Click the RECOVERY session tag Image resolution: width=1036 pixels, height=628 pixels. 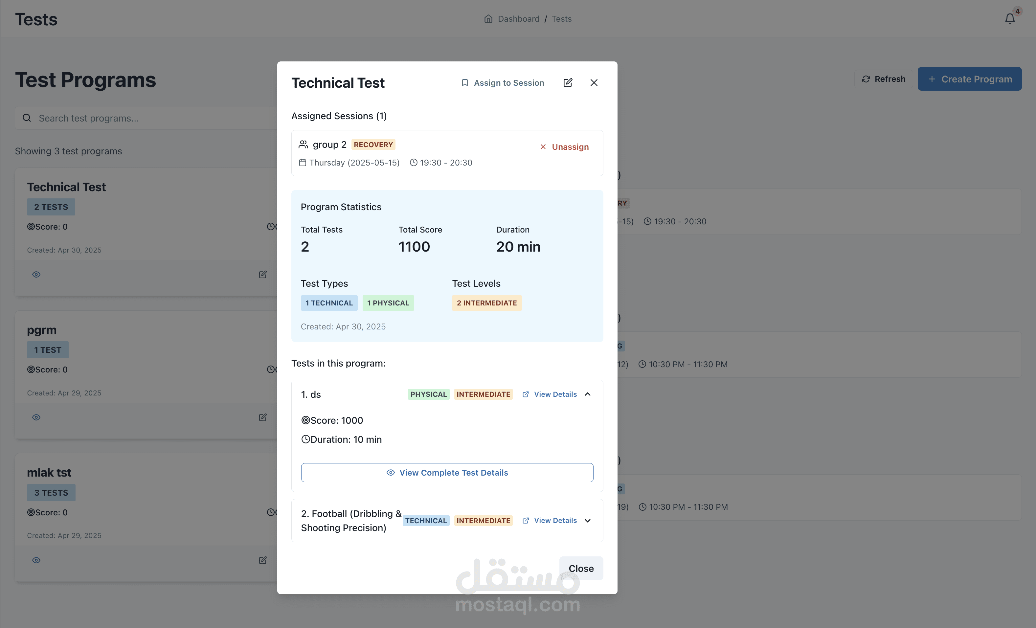[x=373, y=145]
